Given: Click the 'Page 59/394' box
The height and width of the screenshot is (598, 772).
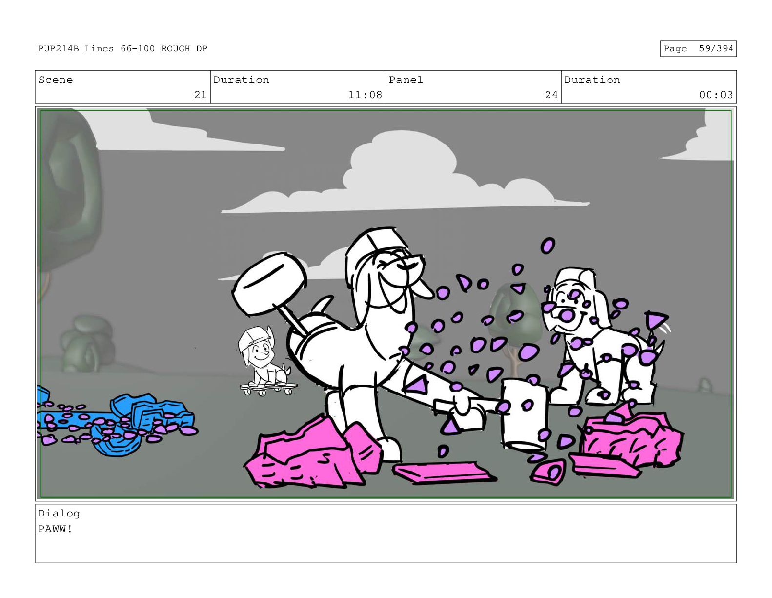Looking at the screenshot, I should tap(698, 48).
